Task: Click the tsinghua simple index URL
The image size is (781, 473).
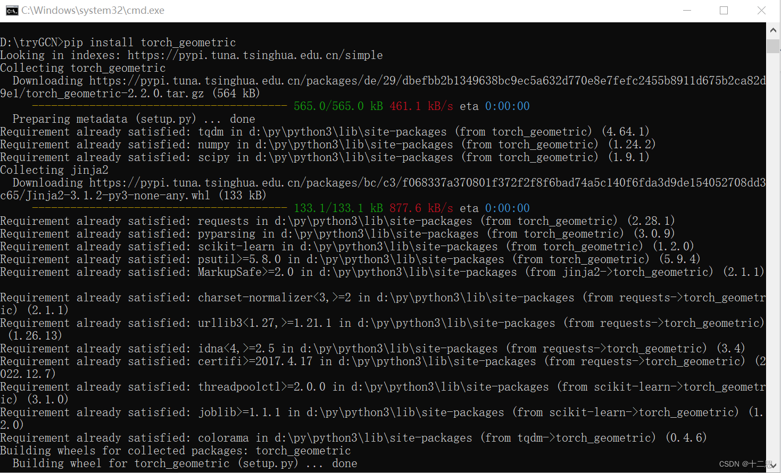Action: [255, 55]
